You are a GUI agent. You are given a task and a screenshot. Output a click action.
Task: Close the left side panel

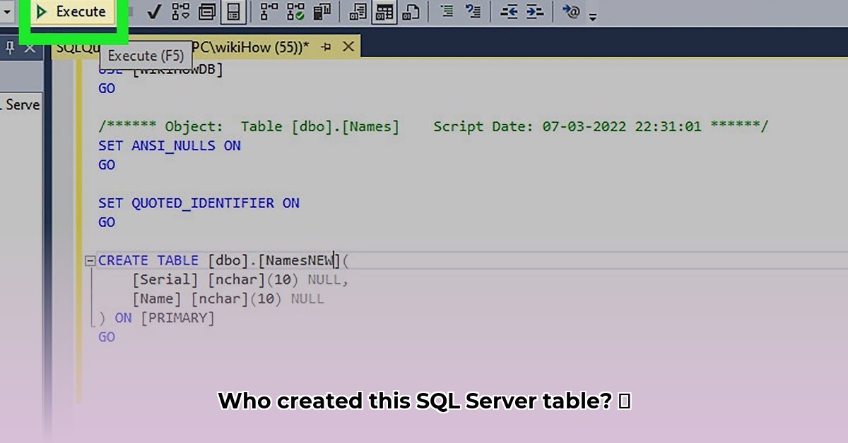click(30, 48)
